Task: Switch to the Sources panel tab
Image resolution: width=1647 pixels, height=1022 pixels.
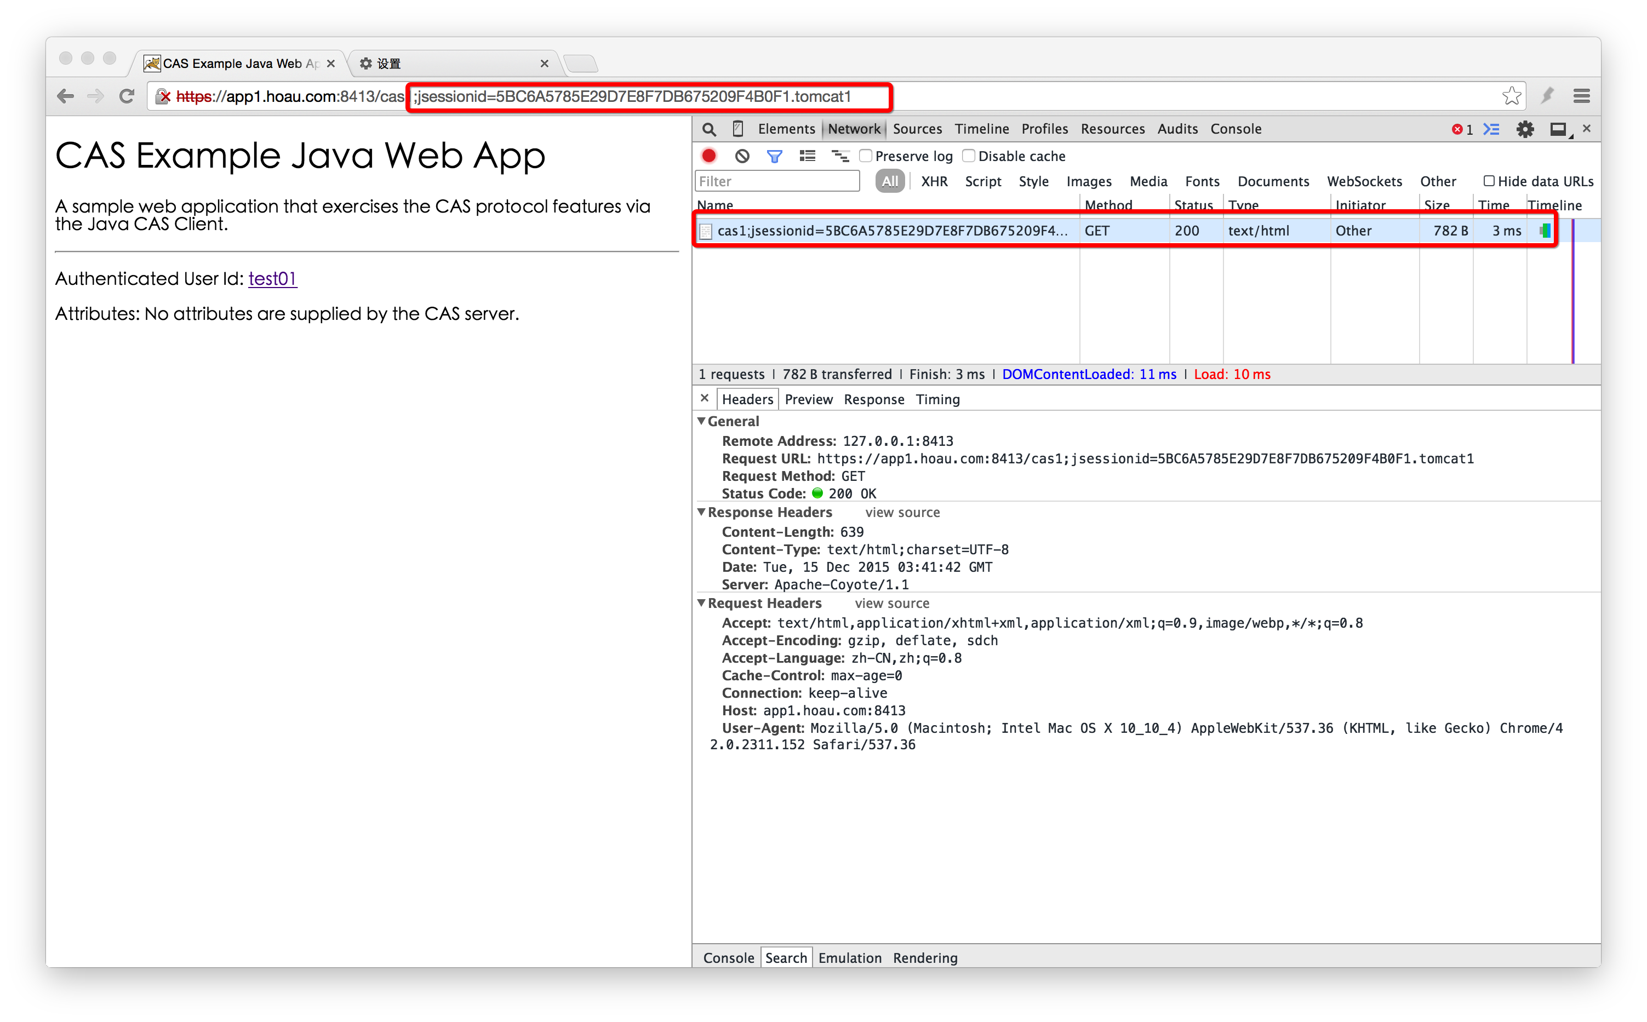Action: 917,129
